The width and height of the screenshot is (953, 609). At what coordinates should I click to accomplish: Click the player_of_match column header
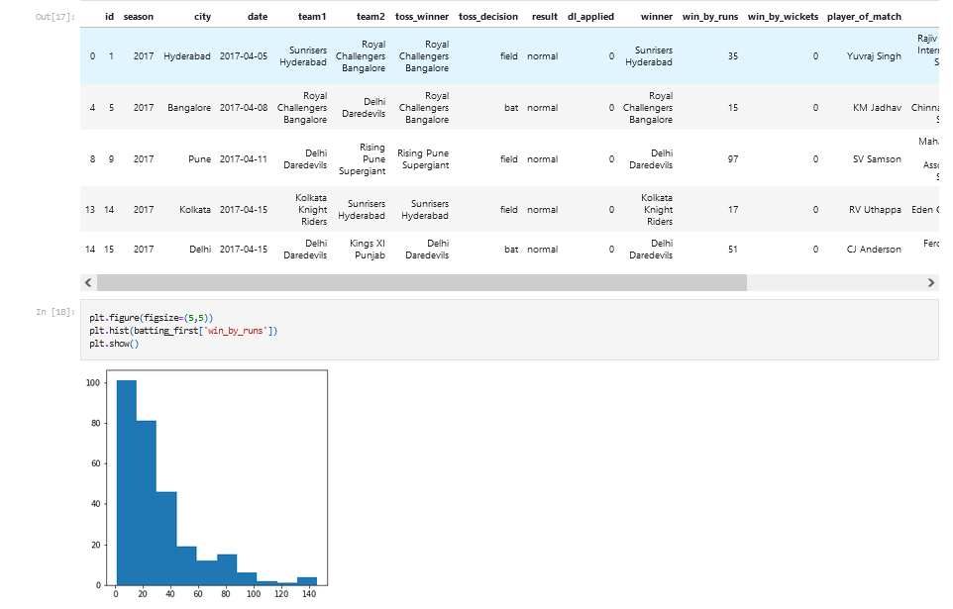click(x=864, y=17)
